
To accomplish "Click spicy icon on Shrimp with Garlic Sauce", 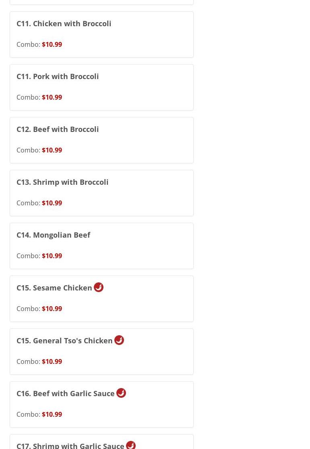I will point(131,445).
